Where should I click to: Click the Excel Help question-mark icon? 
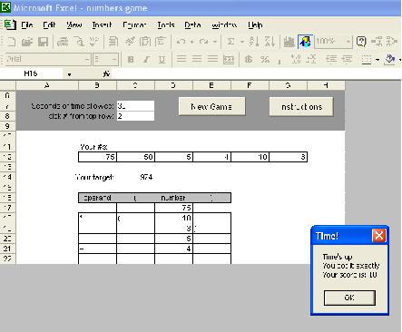pyautogui.click(x=361, y=42)
